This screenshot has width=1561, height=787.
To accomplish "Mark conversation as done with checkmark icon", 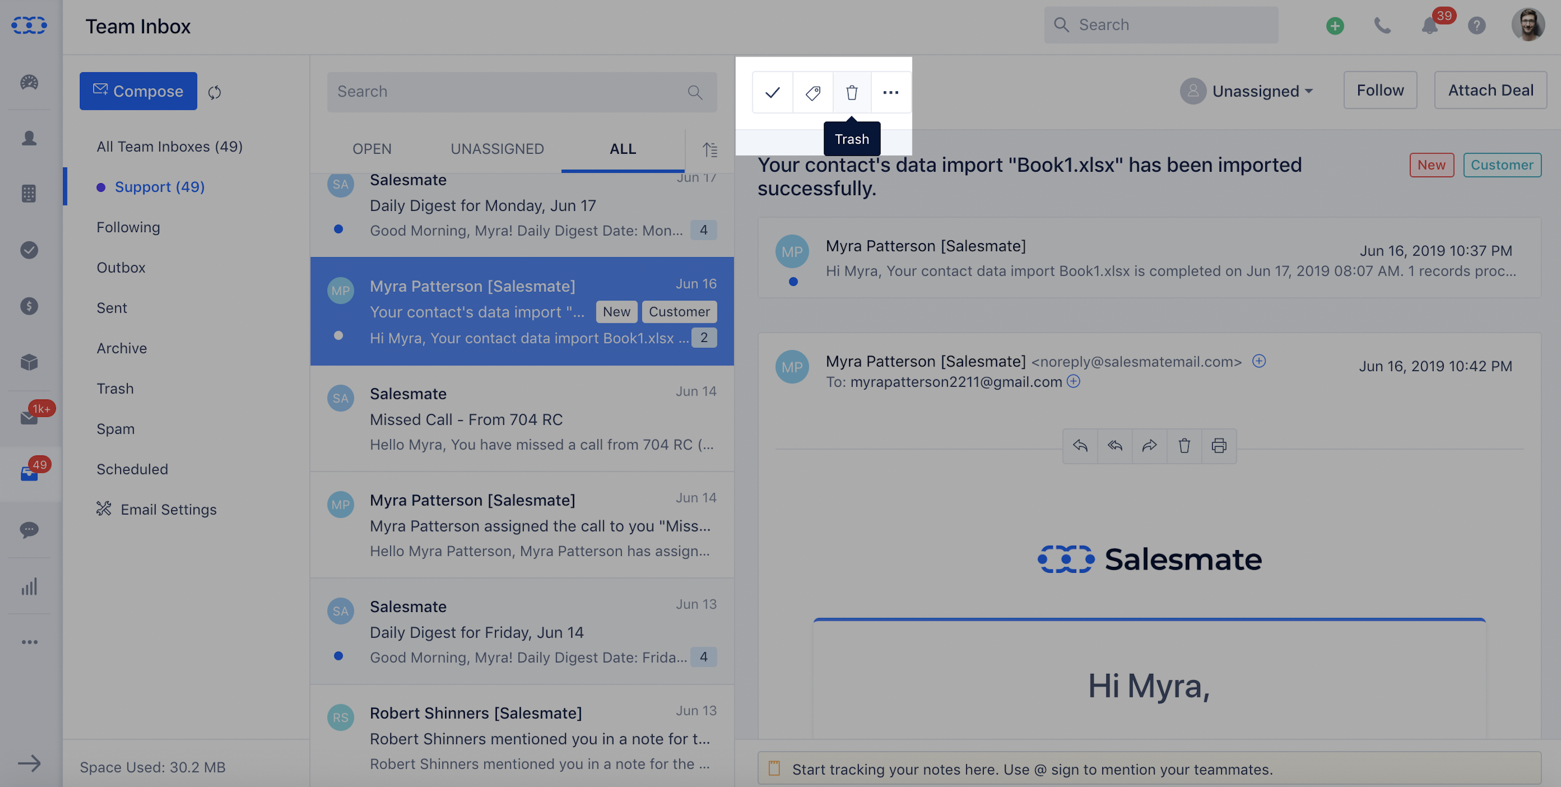I will pyautogui.click(x=773, y=92).
